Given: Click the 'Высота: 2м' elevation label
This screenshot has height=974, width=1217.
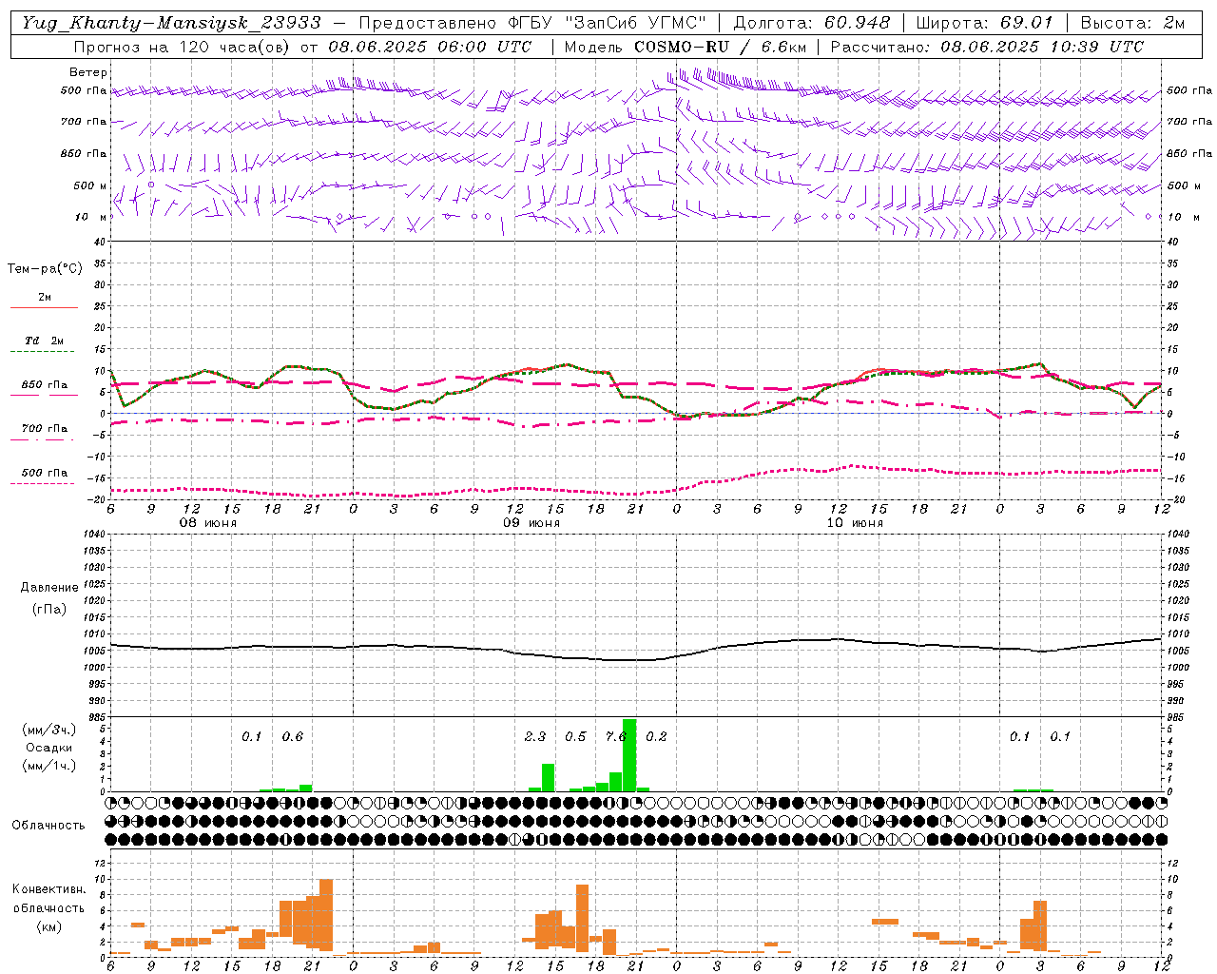Looking at the screenshot, I should pos(1132,23).
